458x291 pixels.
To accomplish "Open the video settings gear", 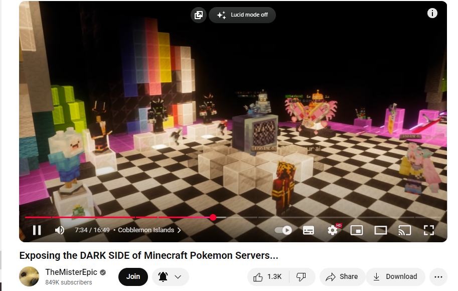I will [x=333, y=230].
